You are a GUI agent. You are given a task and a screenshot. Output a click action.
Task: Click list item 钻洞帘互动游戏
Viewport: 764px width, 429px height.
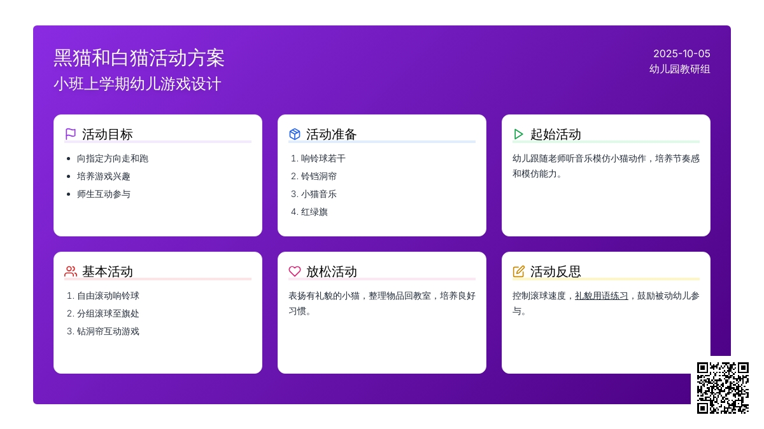108,331
